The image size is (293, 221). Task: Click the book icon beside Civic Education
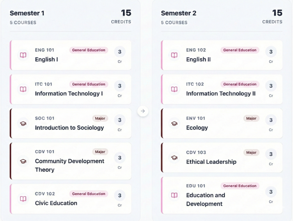(x=23, y=199)
